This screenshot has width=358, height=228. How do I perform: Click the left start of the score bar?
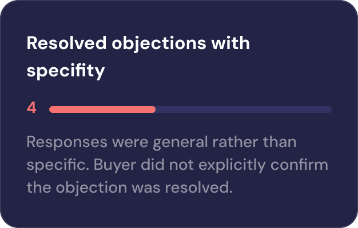coord(52,109)
